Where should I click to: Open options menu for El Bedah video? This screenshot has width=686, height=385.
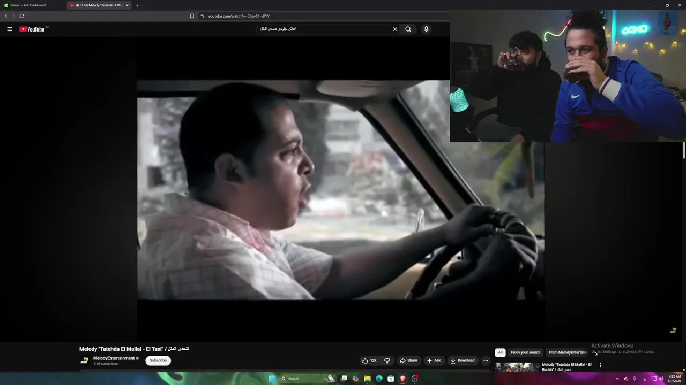(x=600, y=365)
